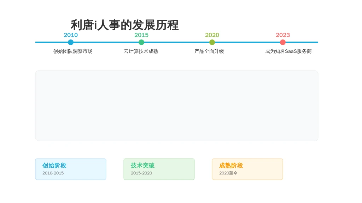
Task: Open the 成熟阶段 heading in orange card
Action: pos(231,165)
